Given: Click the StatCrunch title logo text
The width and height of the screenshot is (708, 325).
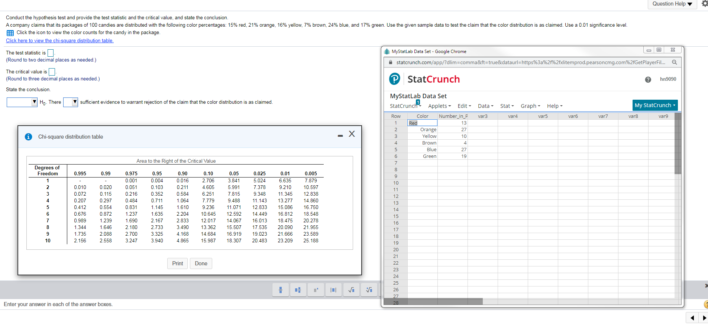Looking at the screenshot, I should pyautogui.click(x=434, y=79).
